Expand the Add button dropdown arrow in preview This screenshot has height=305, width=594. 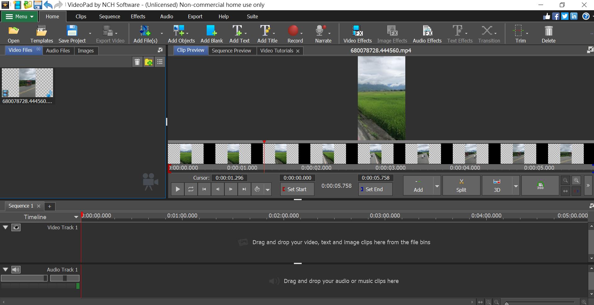click(x=437, y=186)
